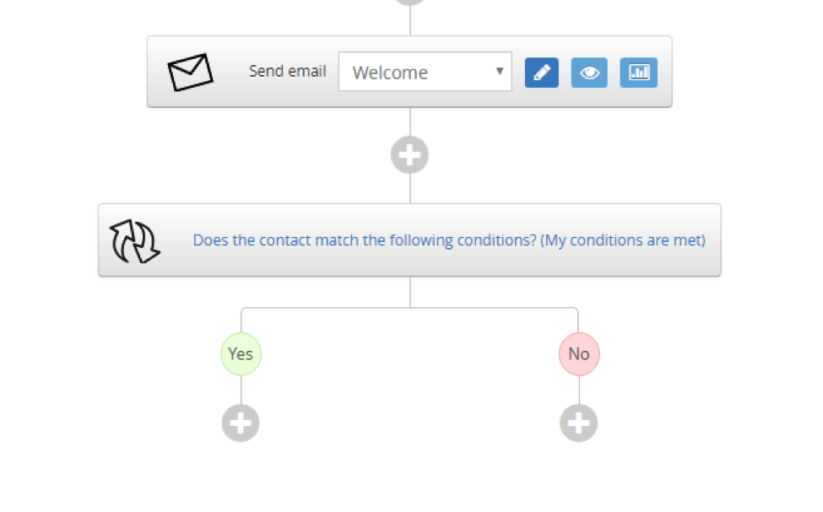Select the green Yes branch circle
The image size is (823, 512).
[x=241, y=354]
